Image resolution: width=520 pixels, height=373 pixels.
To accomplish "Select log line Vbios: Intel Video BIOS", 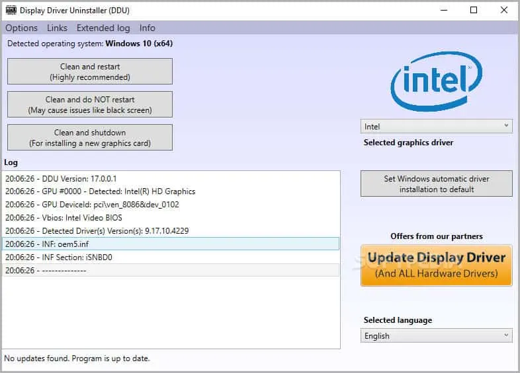I will pos(171,218).
